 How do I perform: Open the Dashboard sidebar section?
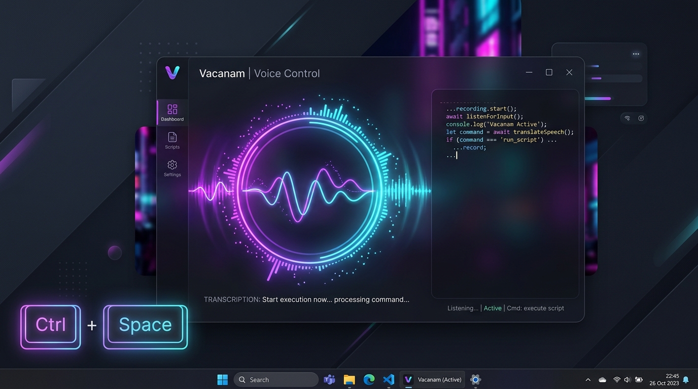tap(172, 112)
